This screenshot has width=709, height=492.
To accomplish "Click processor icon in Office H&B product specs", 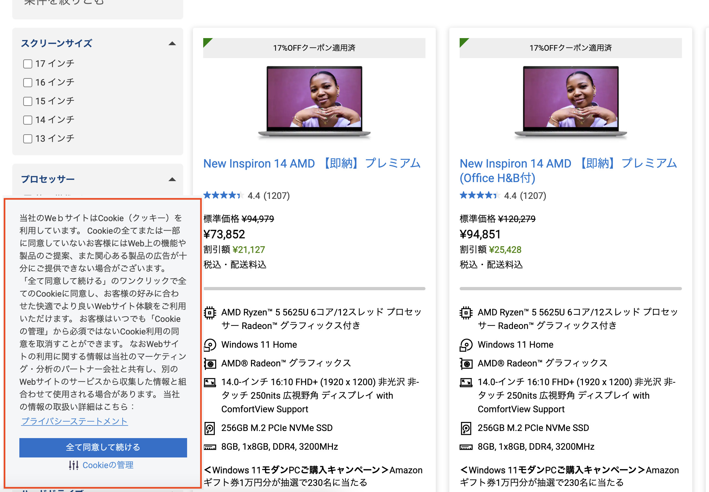I will 466,313.
